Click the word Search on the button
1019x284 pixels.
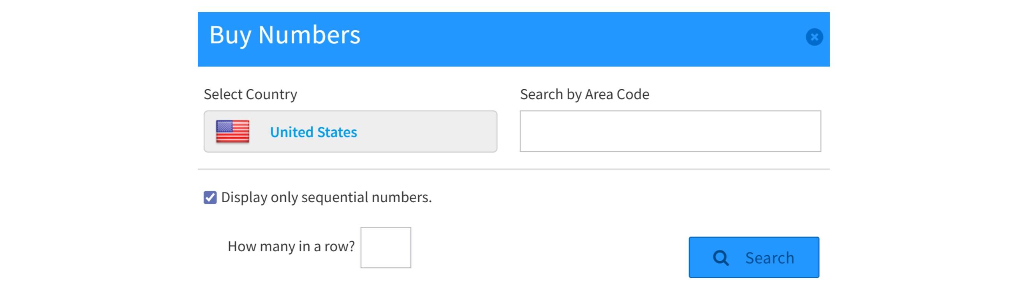769,258
